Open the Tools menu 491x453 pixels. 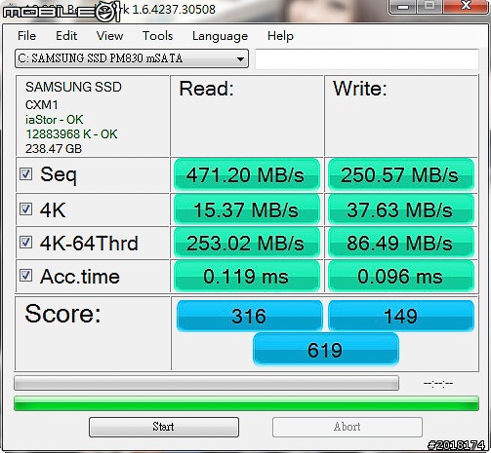tap(157, 36)
